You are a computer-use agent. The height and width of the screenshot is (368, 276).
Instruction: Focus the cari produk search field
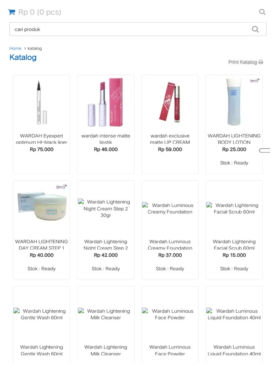coord(129,29)
